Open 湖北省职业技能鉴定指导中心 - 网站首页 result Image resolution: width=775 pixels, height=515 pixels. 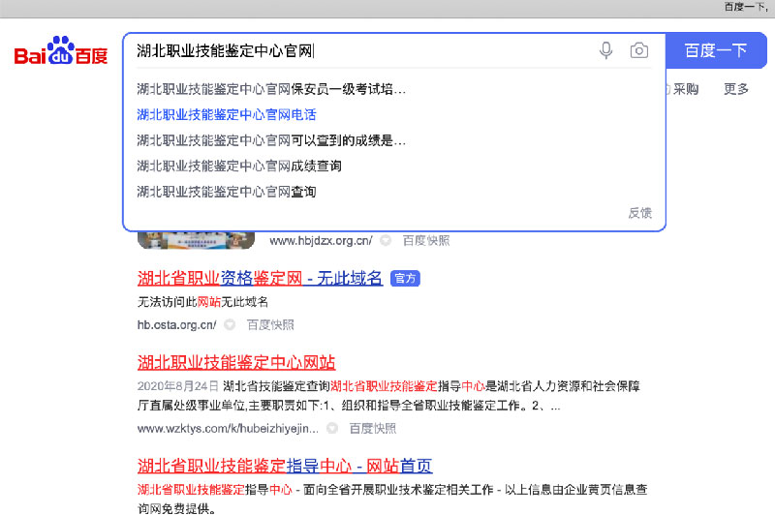[x=285, y=466]
